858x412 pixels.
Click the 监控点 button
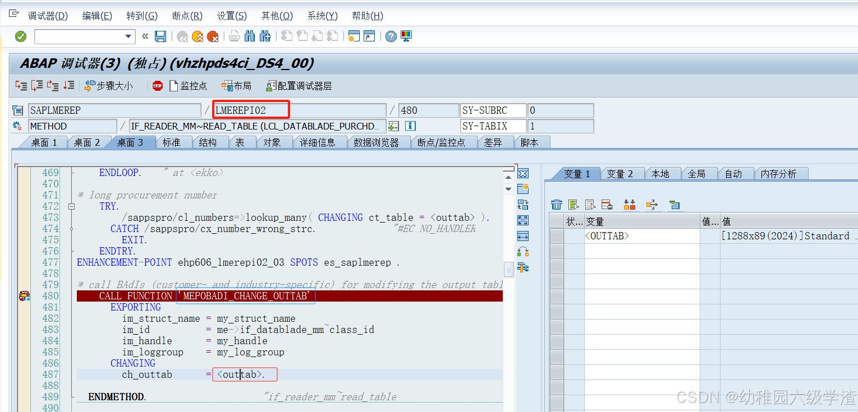click(188, 86)
